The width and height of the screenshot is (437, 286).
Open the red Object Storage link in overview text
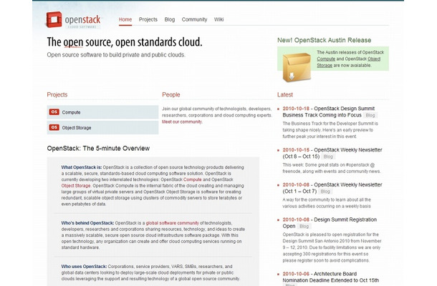click(76, 186)
